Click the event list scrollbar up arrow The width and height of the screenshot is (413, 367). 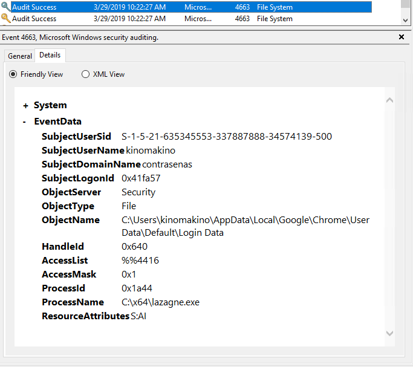coord(405,4)
